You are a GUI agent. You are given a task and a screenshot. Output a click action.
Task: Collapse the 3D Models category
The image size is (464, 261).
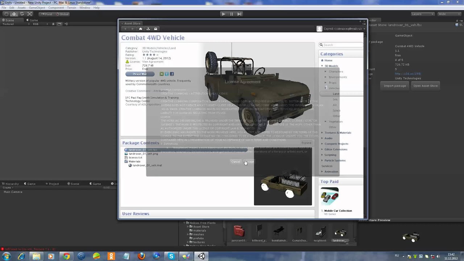pos(322,66)
